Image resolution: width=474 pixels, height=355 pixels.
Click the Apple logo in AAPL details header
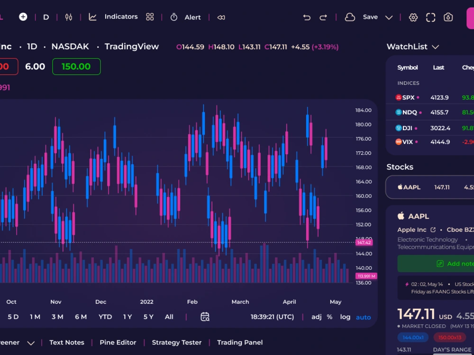point(401,216)
